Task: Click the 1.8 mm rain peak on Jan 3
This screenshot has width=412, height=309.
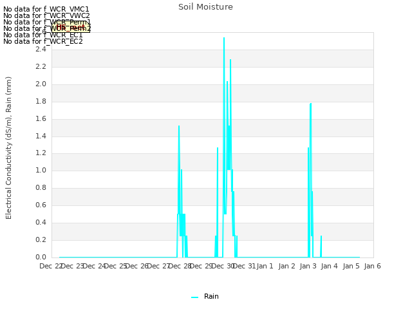Action: 310,104
